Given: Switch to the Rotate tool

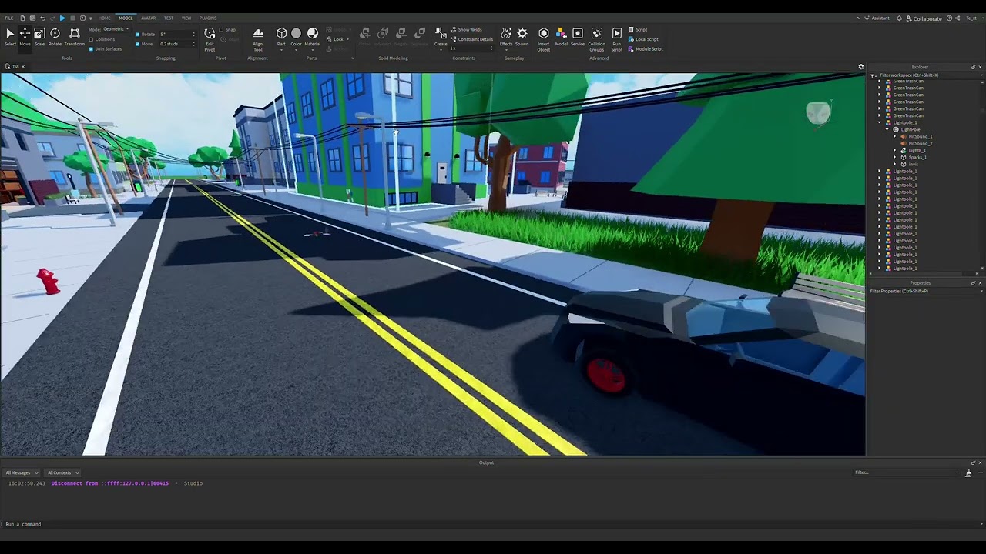Looking at the screenshot, I should [55, 37].
